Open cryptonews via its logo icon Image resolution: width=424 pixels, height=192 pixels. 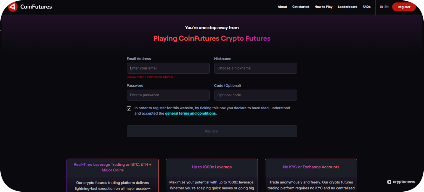point(389,182)
